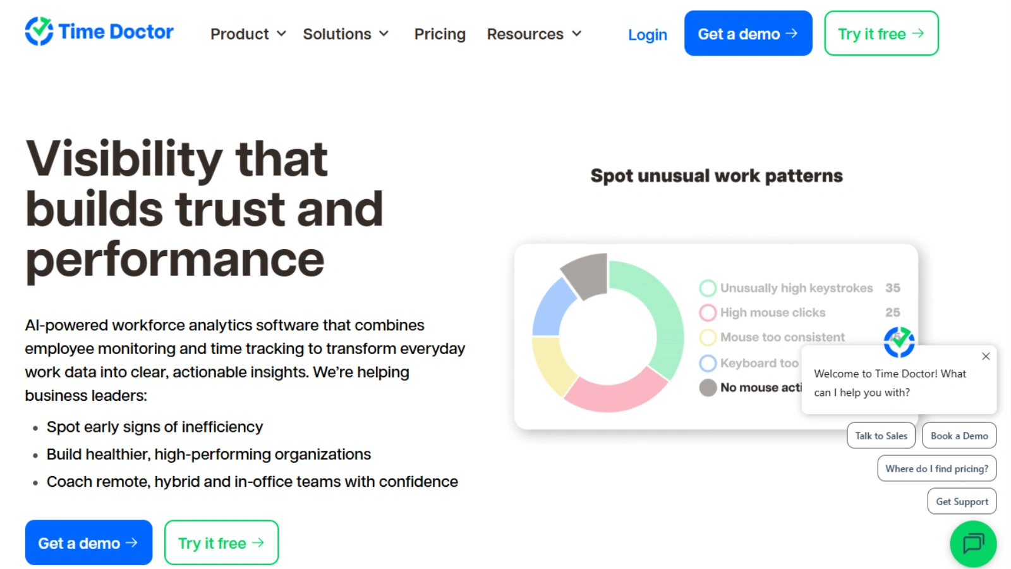Open the Pricing page from navigation
1011x569 pixels.
(x=440, y=34)
